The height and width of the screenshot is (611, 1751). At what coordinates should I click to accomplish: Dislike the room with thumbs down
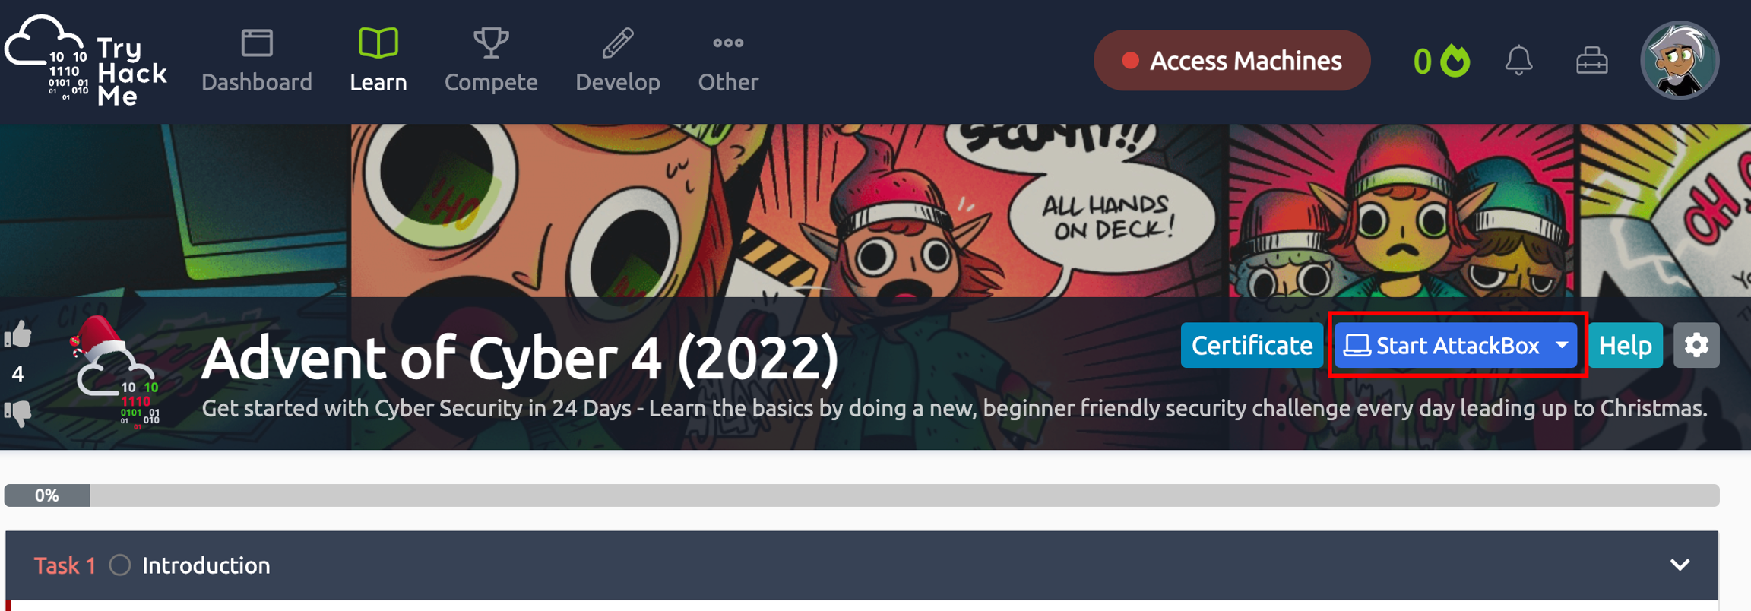click(x=18, y=413)
